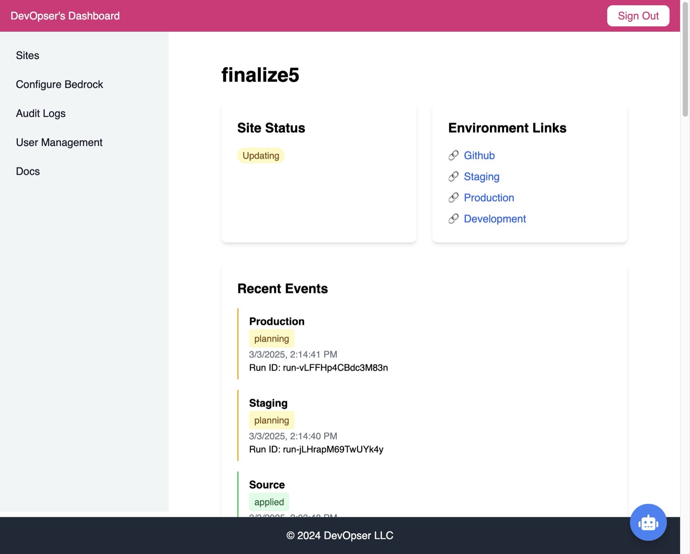Click the page vertical scrollbar thumb

coord(685,59)
